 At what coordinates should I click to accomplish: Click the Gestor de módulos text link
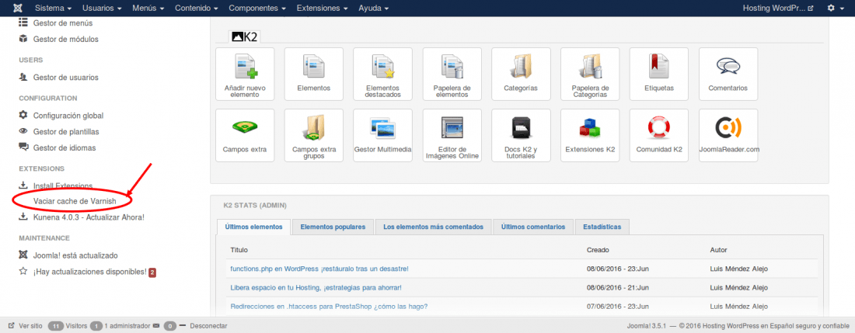pyautogui.click(x=66, y=39)
